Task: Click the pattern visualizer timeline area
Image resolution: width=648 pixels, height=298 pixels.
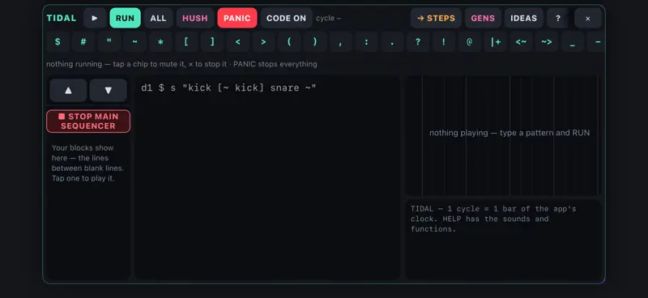Action: tap(503, 135)
